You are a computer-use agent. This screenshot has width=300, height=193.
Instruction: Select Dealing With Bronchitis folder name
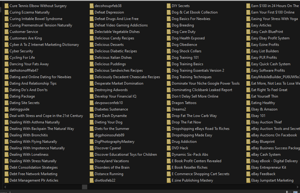(x=29, y=135)
